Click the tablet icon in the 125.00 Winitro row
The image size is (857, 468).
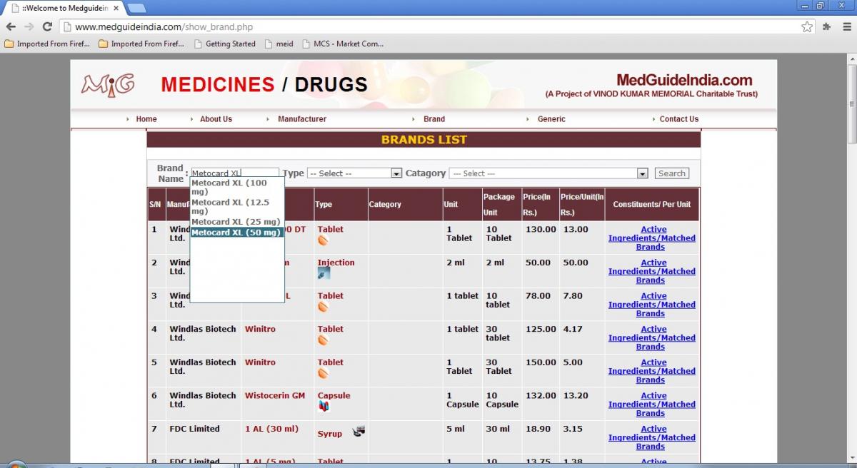click(323, 340)
